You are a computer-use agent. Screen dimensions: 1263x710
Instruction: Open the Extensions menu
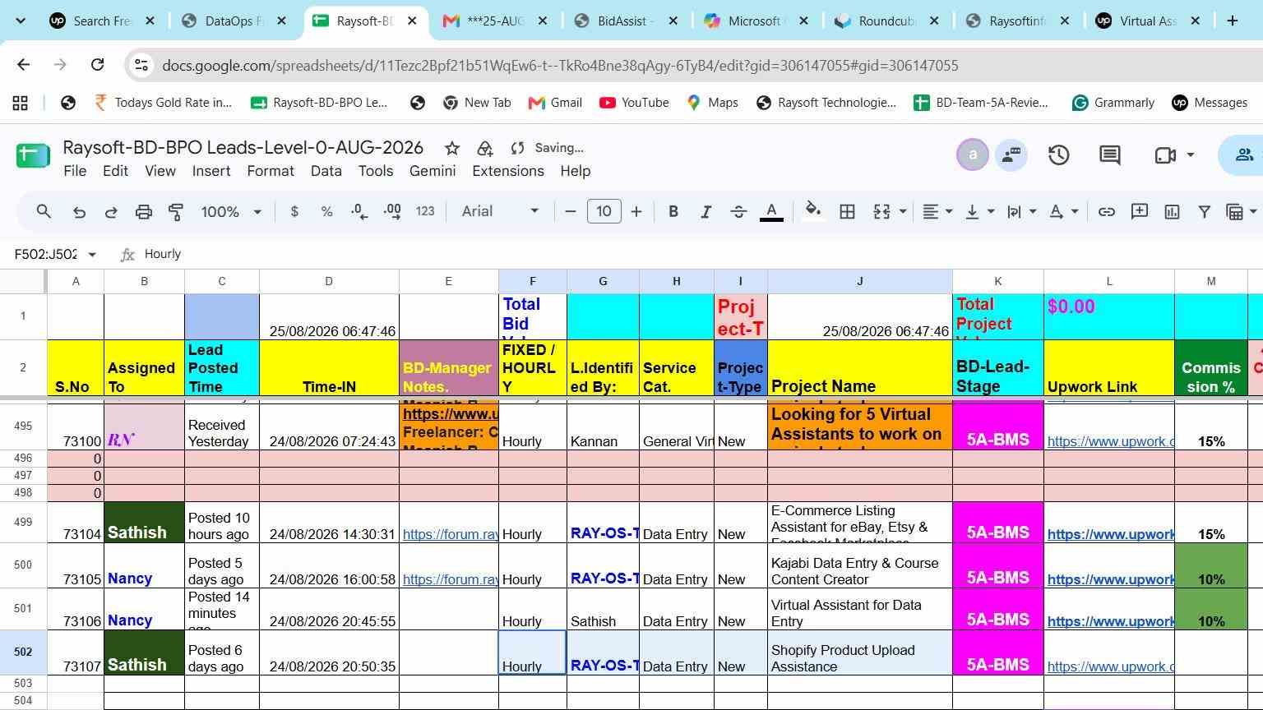[x=508, y=171]
